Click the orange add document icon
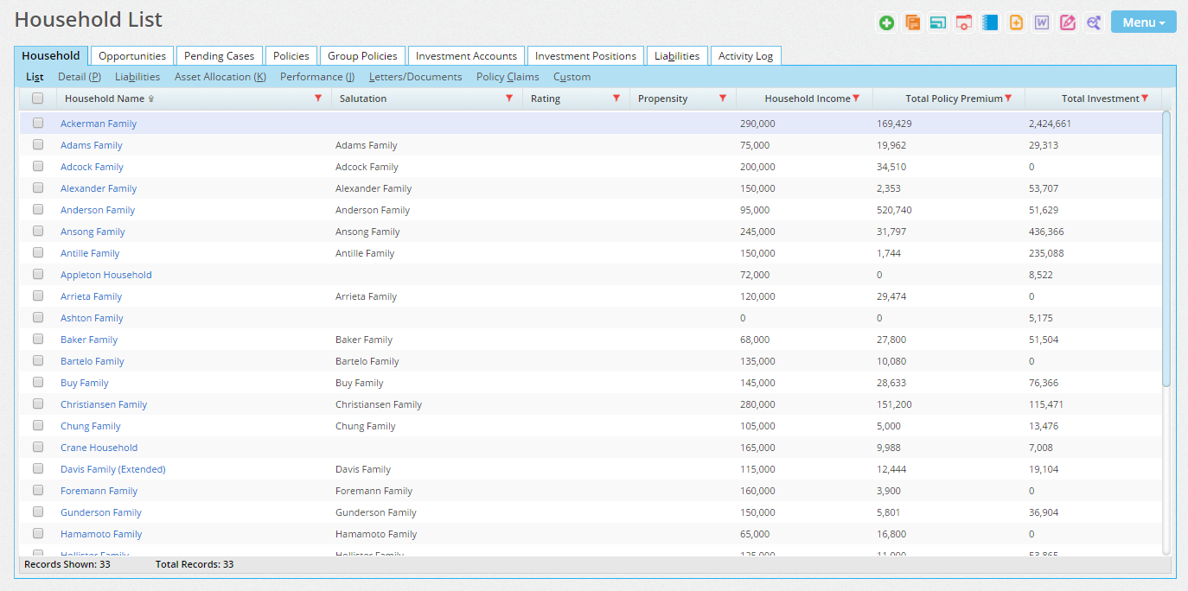This screenshot has height=591, width=1188. point(1016,23)
